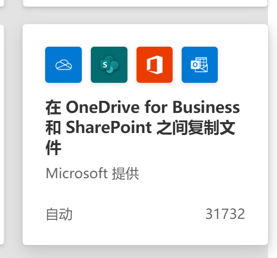Click the OneDrive for Business cloud icon
Image resolution: width=277 pixels, height=258 pixels.
63,65
